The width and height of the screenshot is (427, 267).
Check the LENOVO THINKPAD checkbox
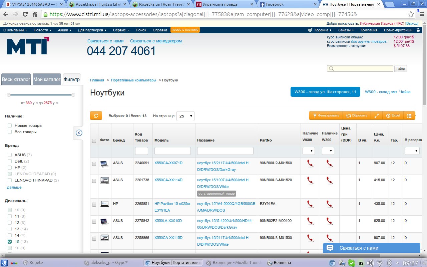(x=10, y=180)
